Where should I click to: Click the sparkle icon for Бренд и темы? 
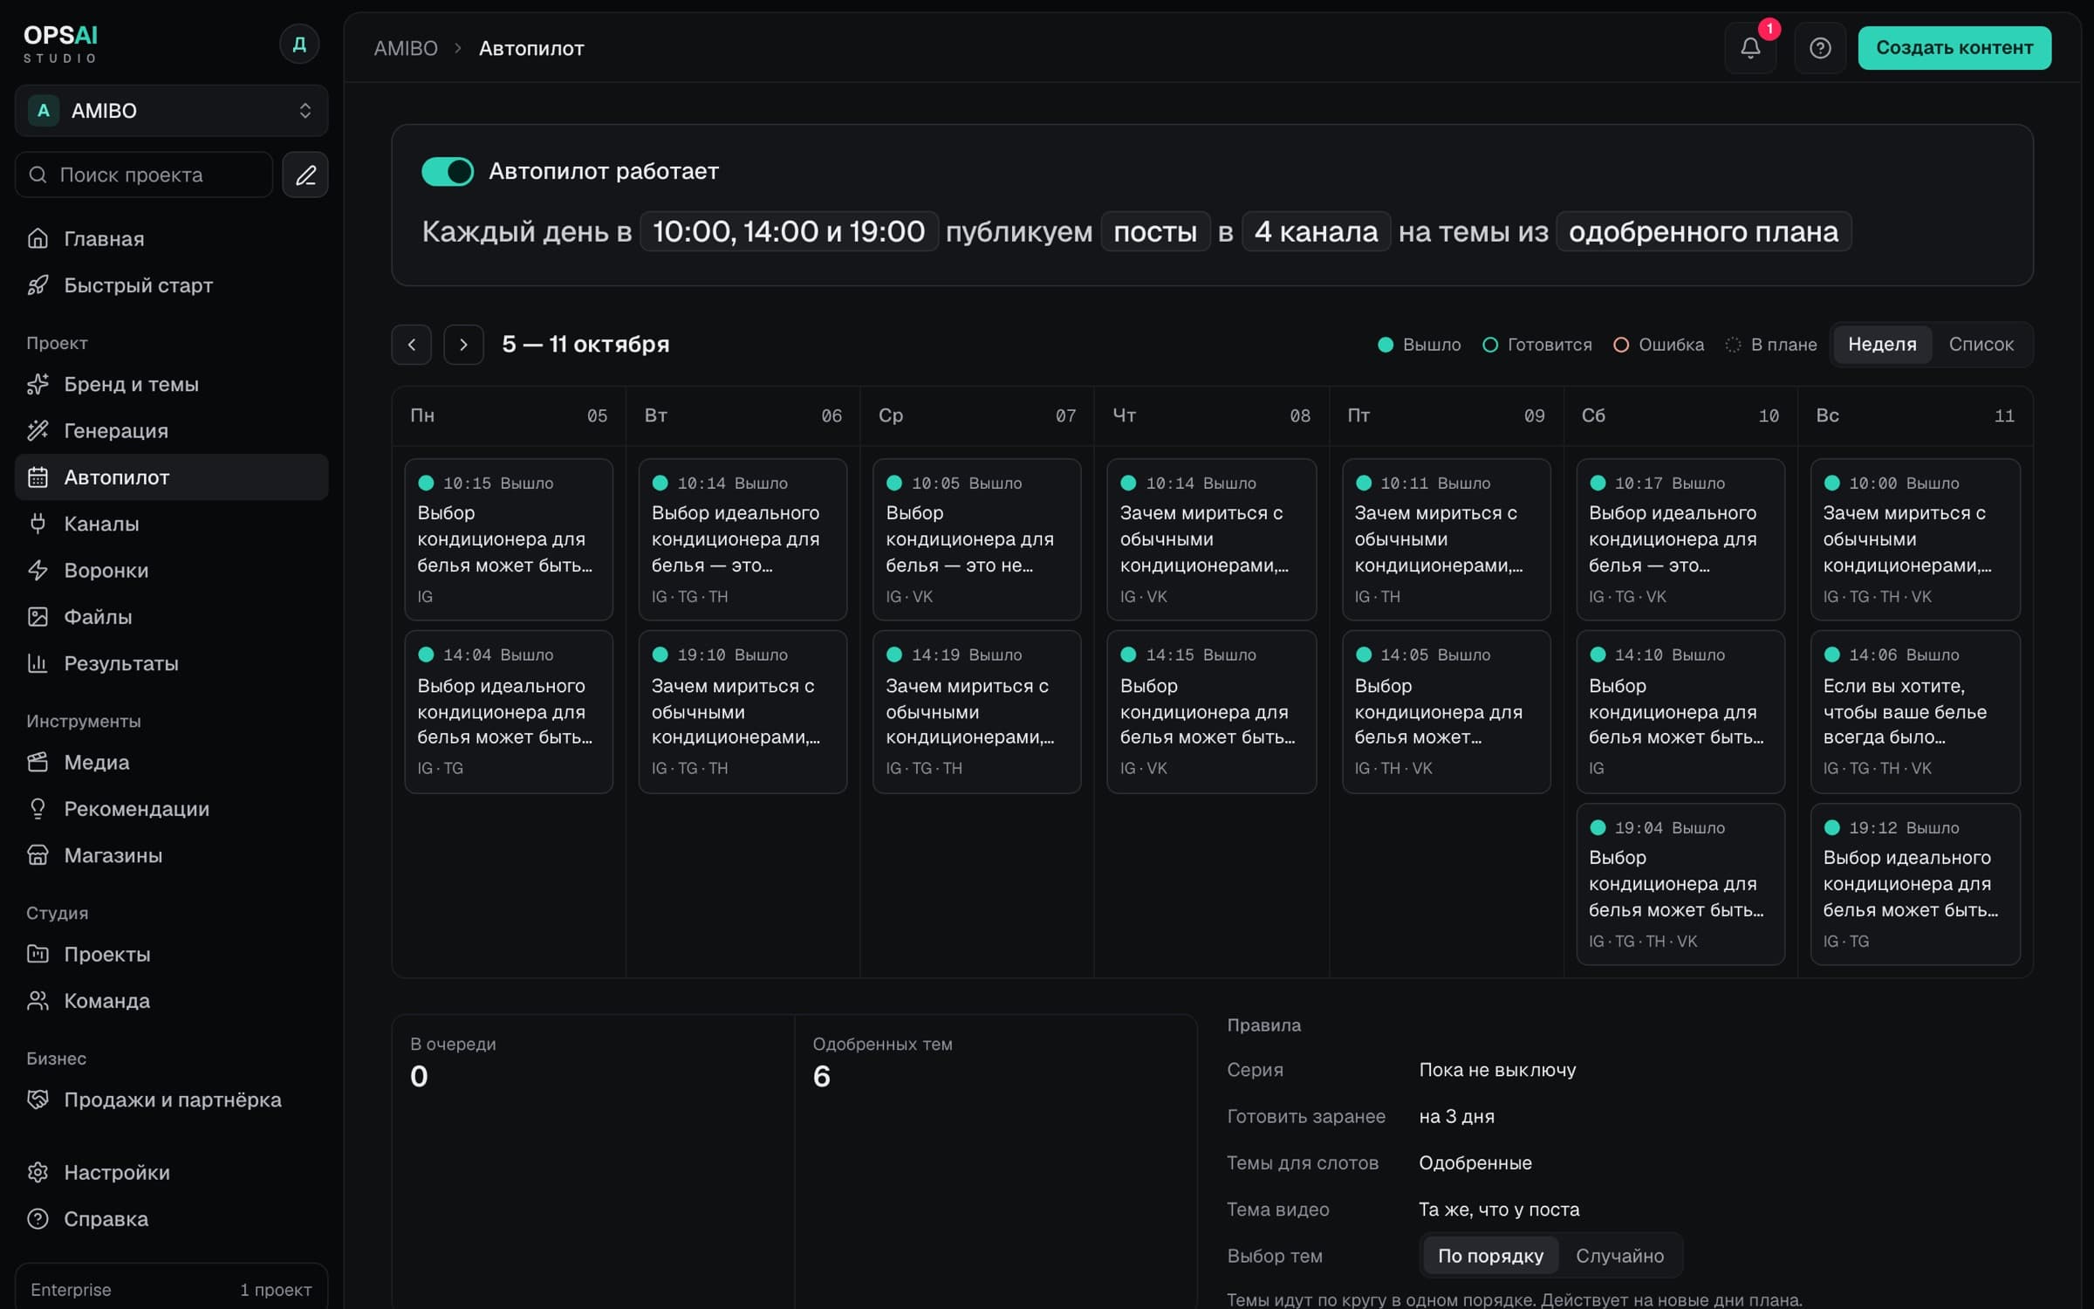(x=38, y=384)
